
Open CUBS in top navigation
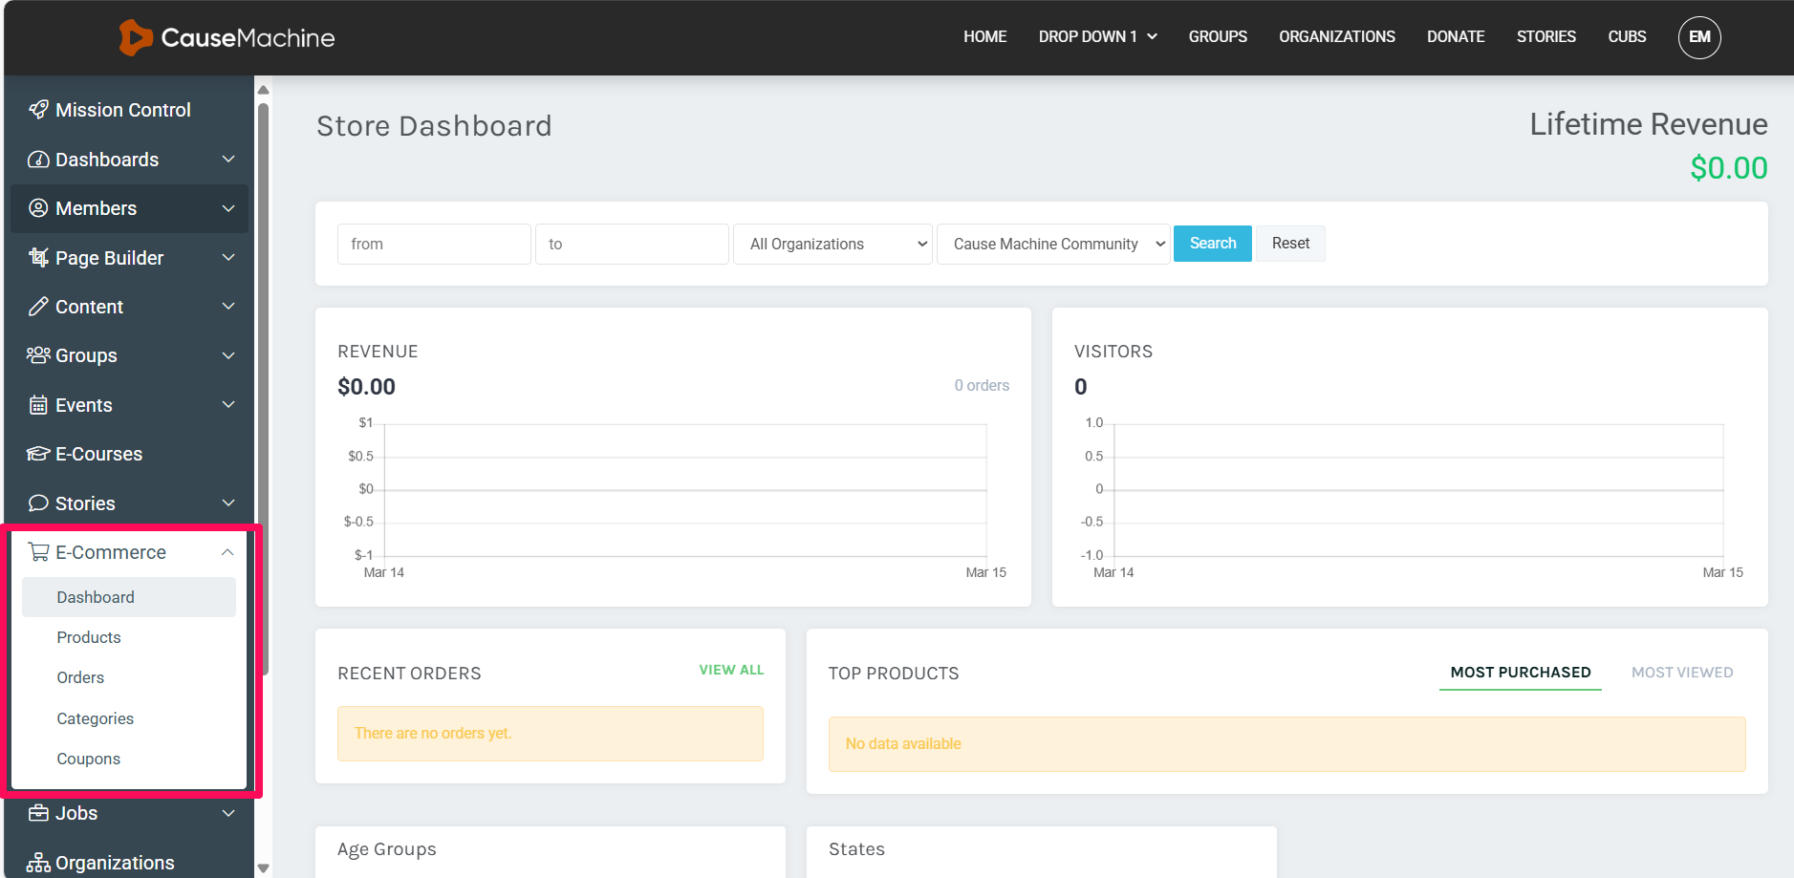pos(1627,37)
